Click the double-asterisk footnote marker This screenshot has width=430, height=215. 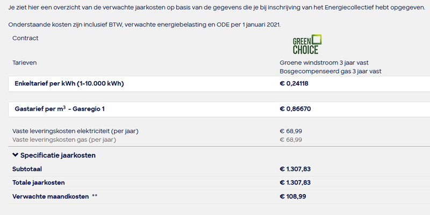click(95, 196)
